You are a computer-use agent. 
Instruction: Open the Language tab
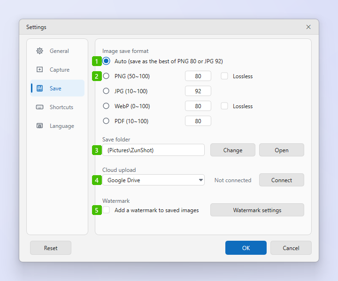(x=57, y=126)
